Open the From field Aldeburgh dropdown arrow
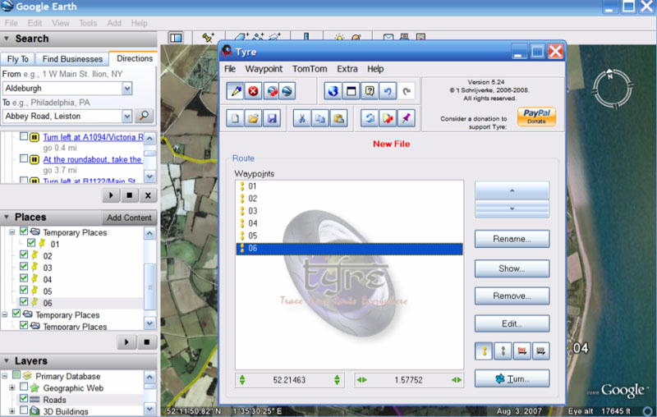The width and height of the screenshot is (657, 417). 127,89
